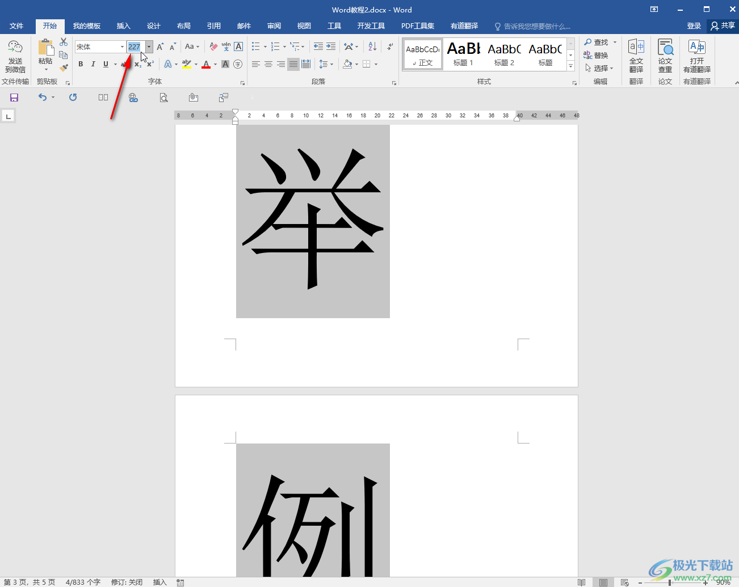The width and height of the screenshot is (739, 587).
Task: Open the Phonetic Guide (wén) tool
Action: pos(226,47)
